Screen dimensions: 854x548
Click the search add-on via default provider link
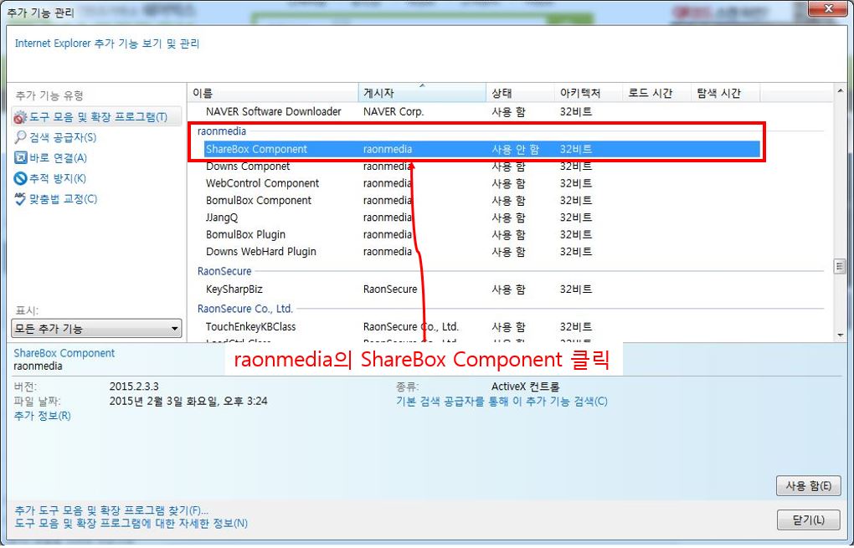502,402
